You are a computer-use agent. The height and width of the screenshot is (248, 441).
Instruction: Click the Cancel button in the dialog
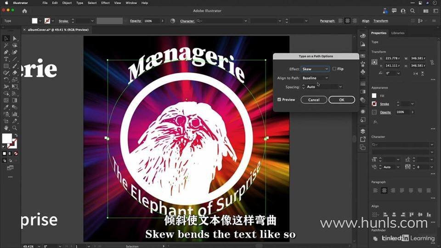tap(314, 100)
